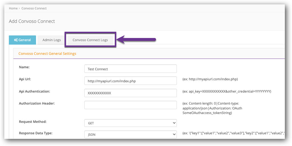The height and width of the screenshot is (146, 292).
Task: Click the Api Authentication input field
Action: click(130, 93)
